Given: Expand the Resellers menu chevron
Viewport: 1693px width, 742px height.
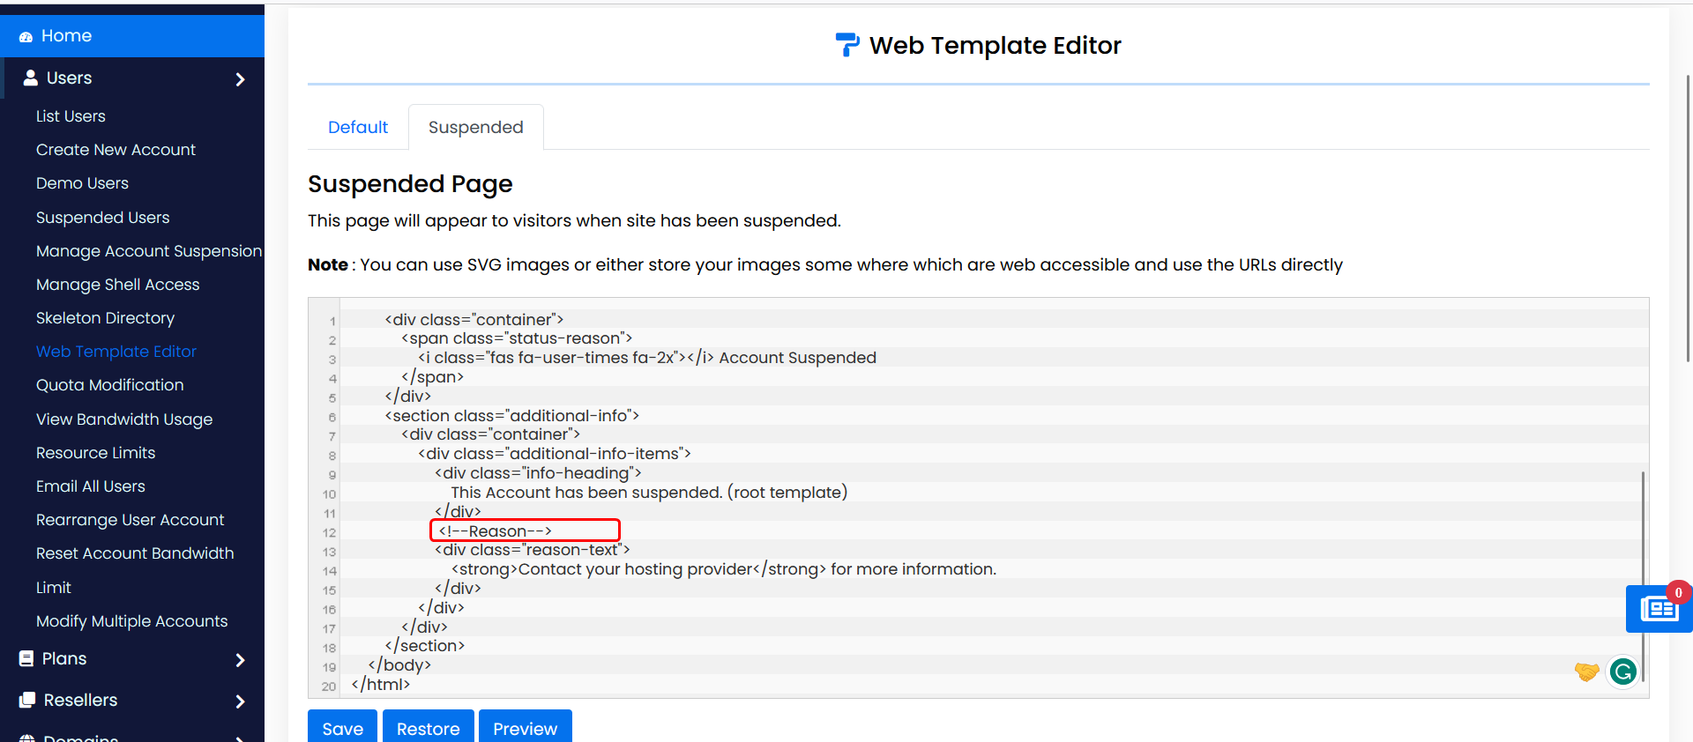Looking at the screenshot, I should (x=240, y=701).
